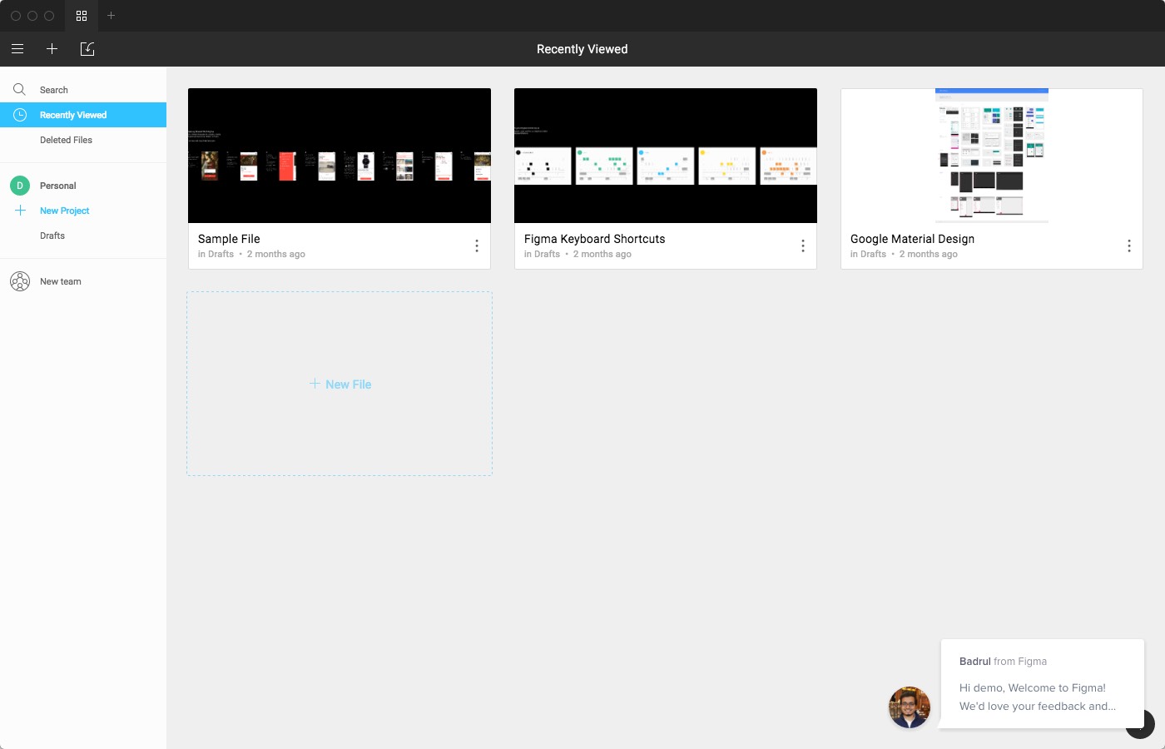1165x749 pixels.
Task: Open Google Material Design options dots
Action: click(1129, 246)
